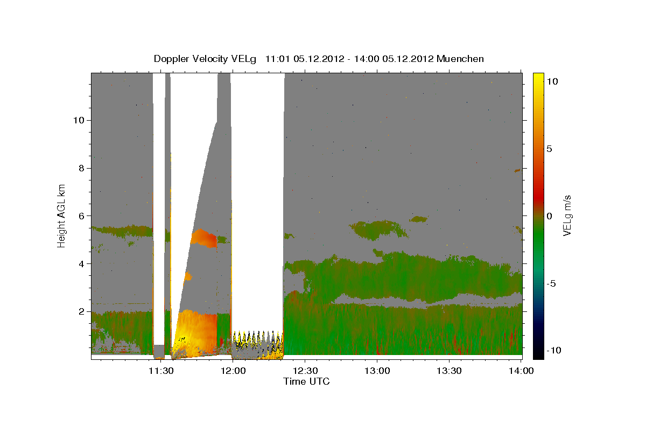Click the 'Muenchen' location in title
646x431 pixels.
tap(460, 59)
